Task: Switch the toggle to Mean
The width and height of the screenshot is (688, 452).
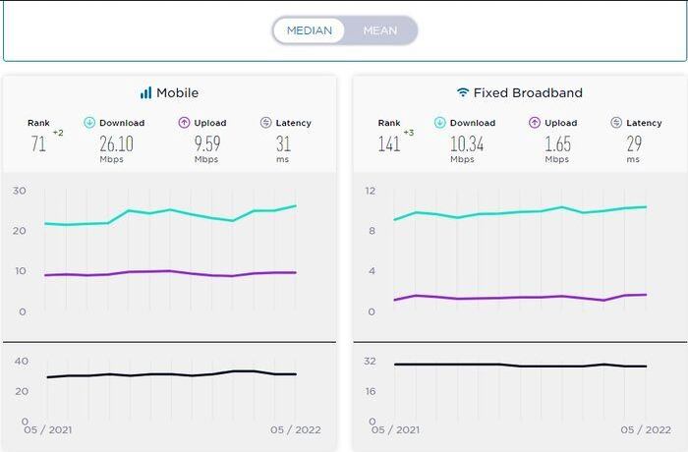Action: tap(380, 30)
